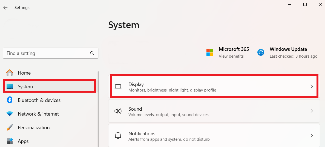Click the sidebar's vertical scrollbar
This screenshot has width=325, height=147.
pos(98,109)
